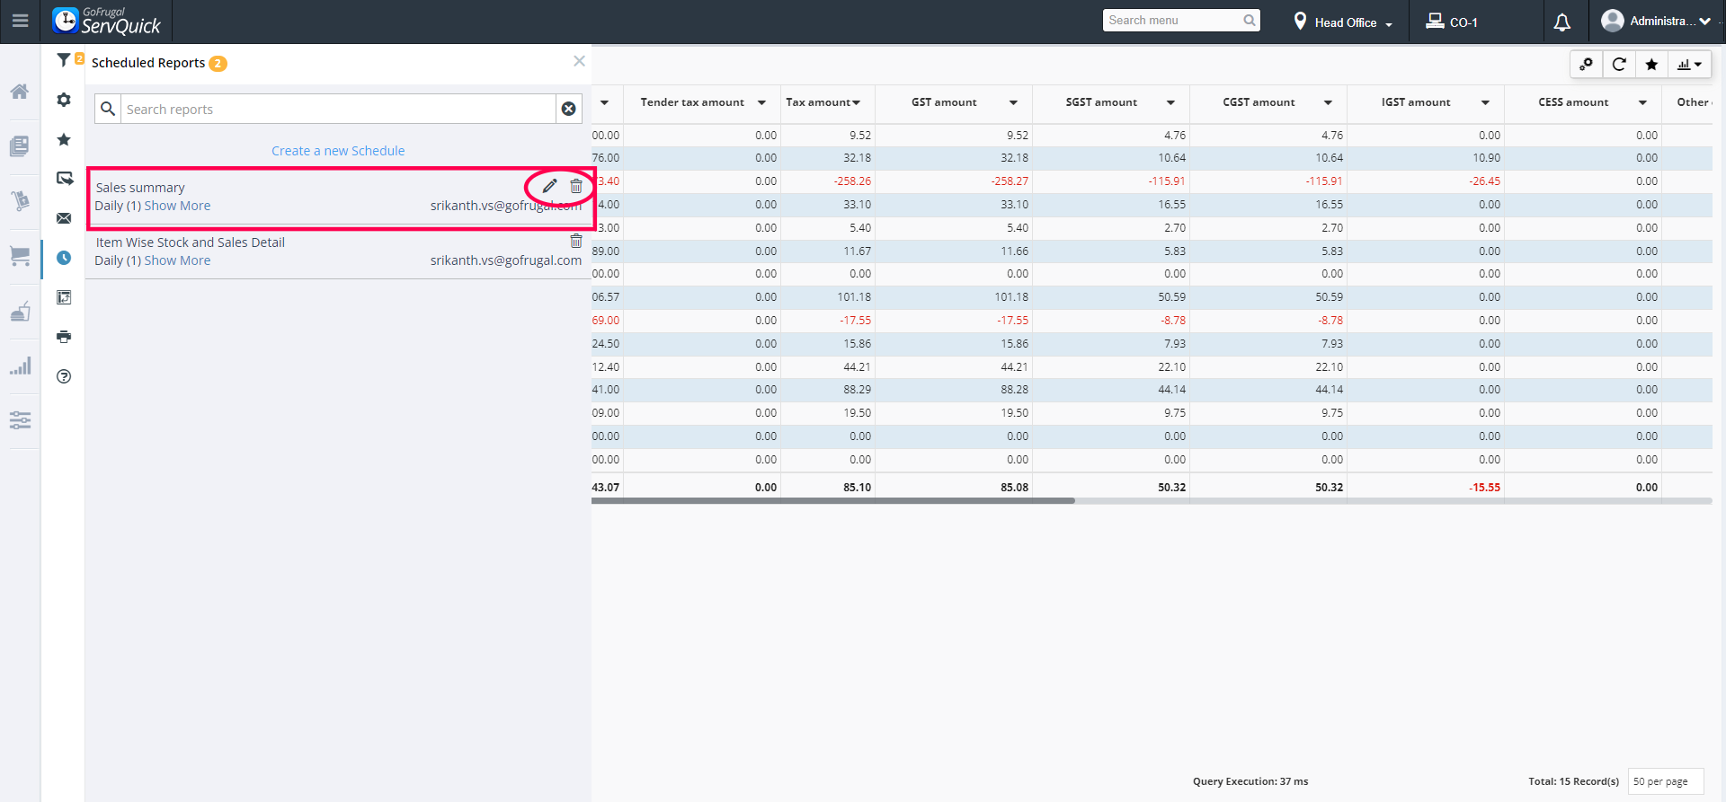Open the CESS amount column menu
The width and height of the screenshot is (1726, 802).
pyautogui.click(x=1642, y=102)
